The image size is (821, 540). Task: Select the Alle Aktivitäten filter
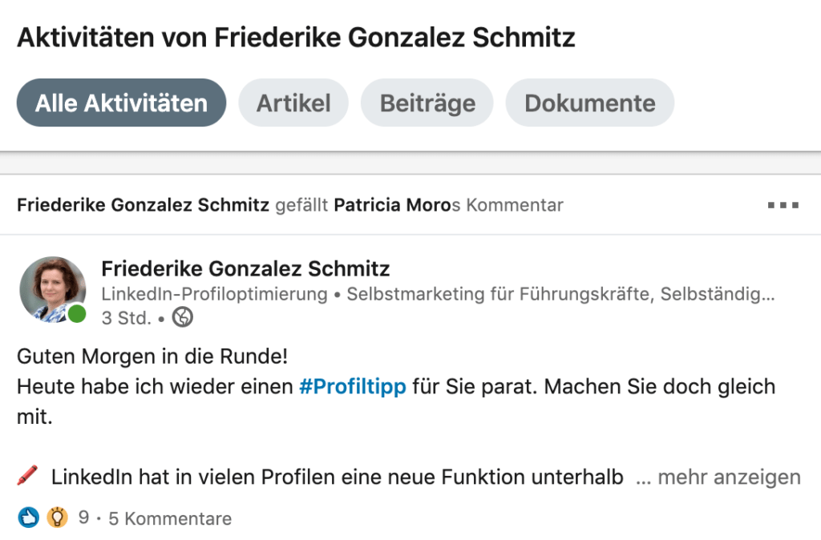point(122,103)
